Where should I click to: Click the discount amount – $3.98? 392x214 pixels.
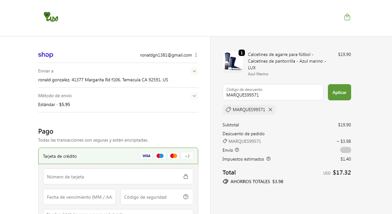tap(344, 141)
